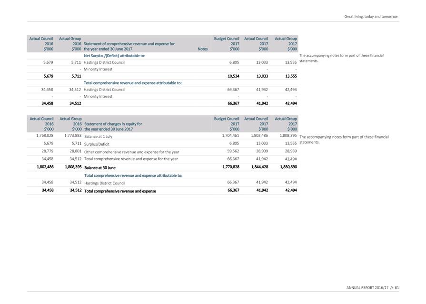Screen dimensions: 426x304
Task: Click 'Other comprehensive revenue and expense for the year'
Action: [x=131, y=152]
